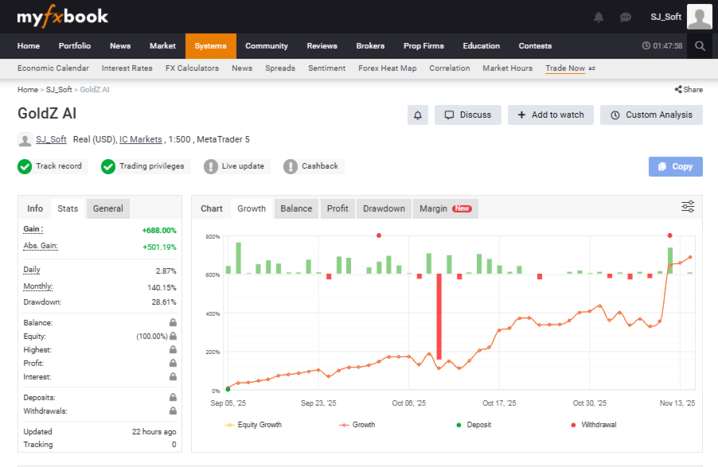Open chart settings sliders icon
Viewport: 718px width, 467px height.
point(688,207)
